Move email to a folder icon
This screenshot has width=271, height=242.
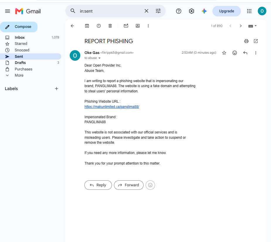tap(138, 26)
